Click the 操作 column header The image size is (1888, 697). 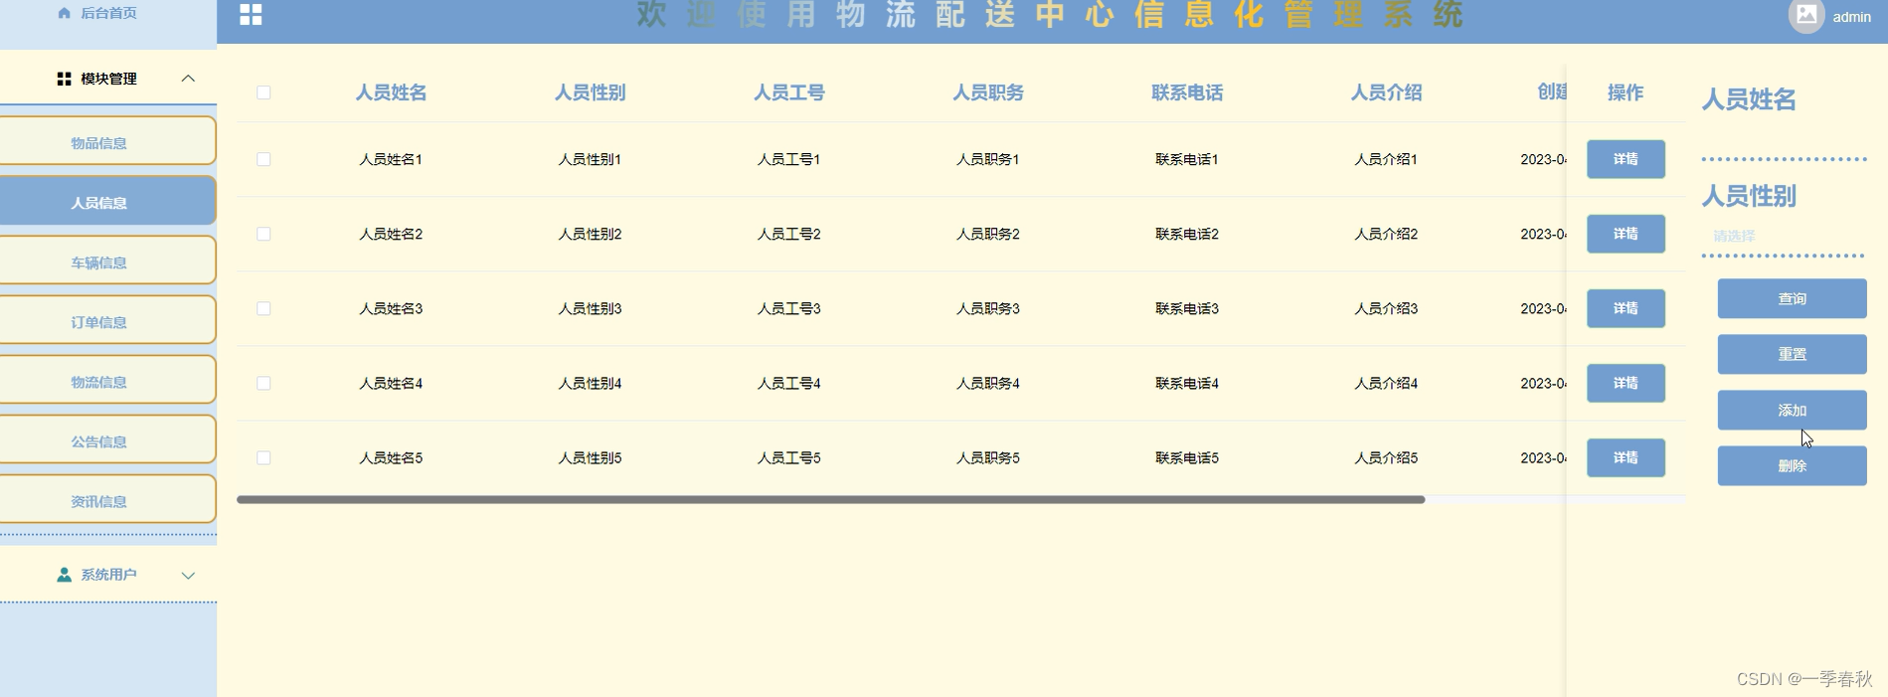pos(1626,92)
